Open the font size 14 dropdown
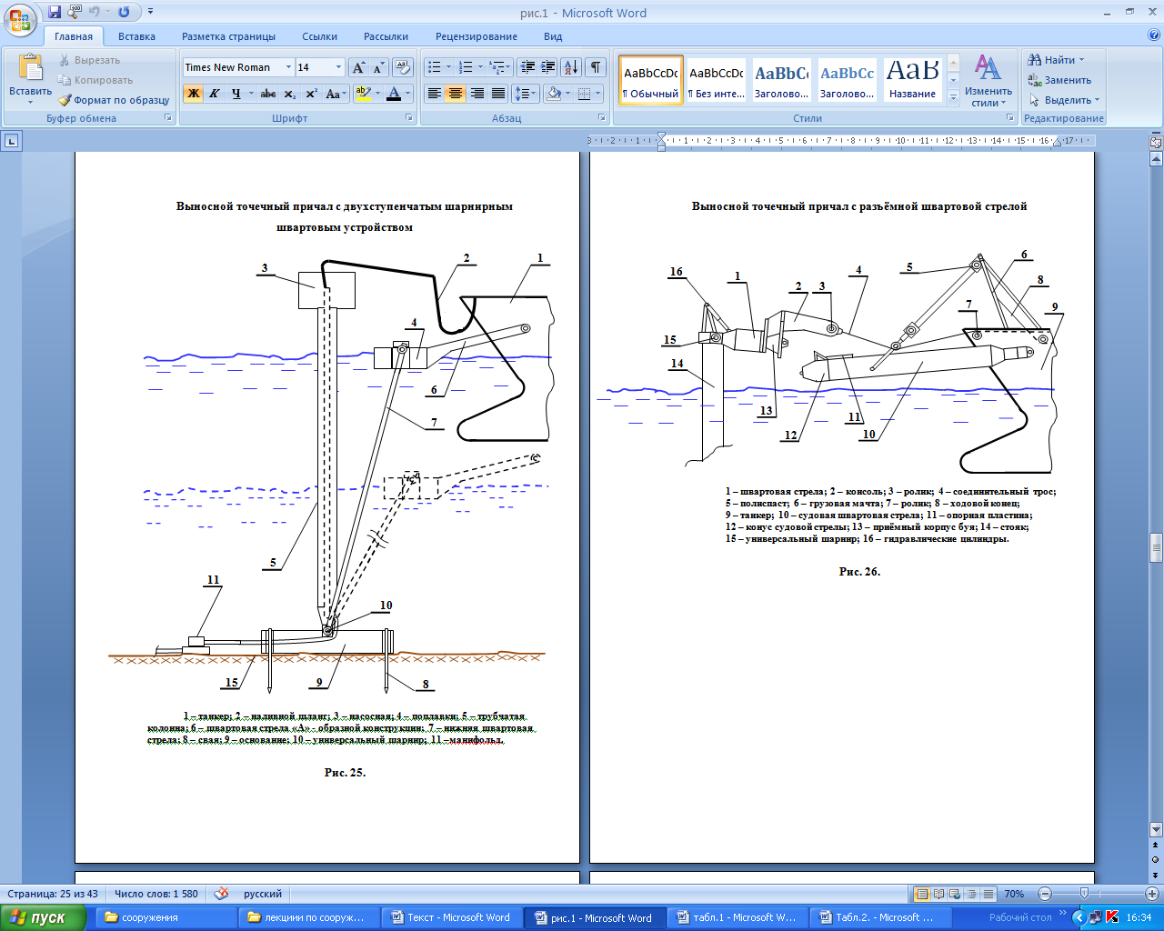Image resolution: width=1164 pixels, height=931 pixels. (338, 67)
